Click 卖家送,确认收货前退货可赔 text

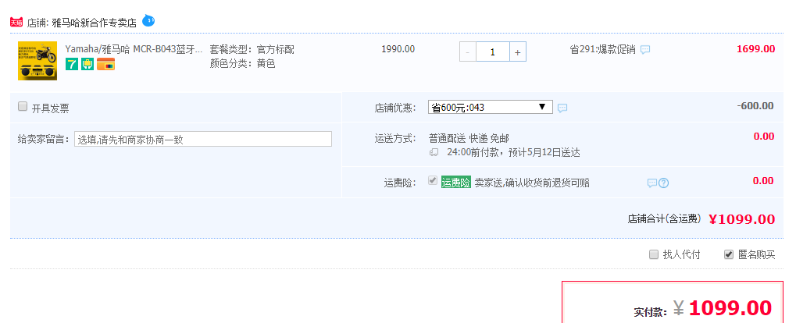coord(532,183)
